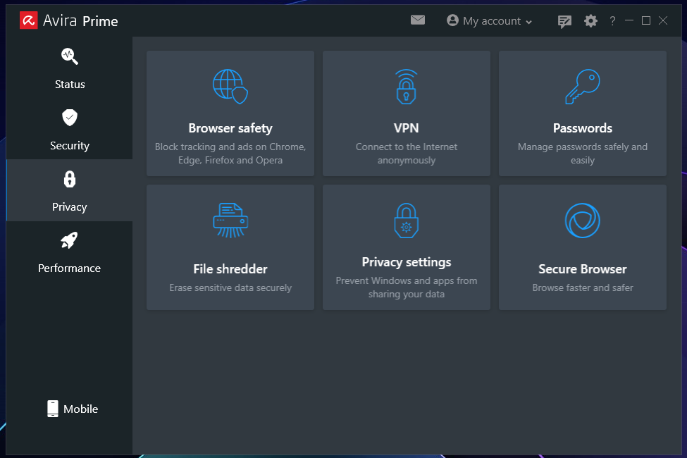
Task: Click the Mobile phone icon
Action: pyautogui.click(x=53, y=409)
